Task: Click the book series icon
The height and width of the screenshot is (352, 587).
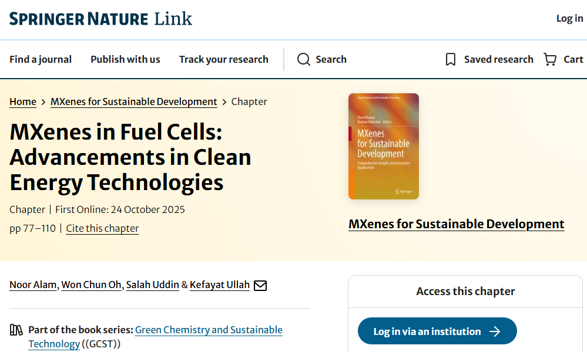Action: [16, 330]
